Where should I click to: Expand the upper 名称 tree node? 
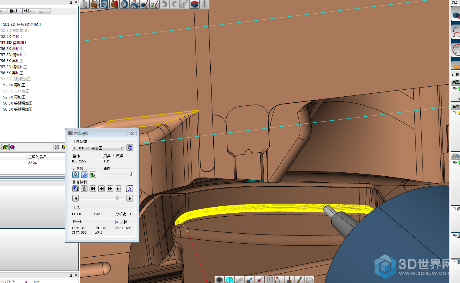tap(454, 113)
